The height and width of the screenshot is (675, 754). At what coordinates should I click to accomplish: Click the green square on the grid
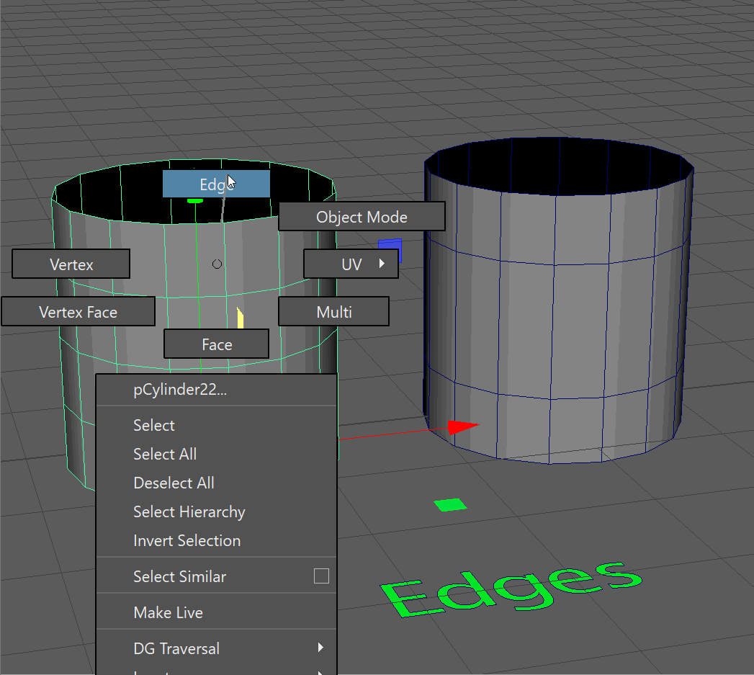[x=451, y=505]
